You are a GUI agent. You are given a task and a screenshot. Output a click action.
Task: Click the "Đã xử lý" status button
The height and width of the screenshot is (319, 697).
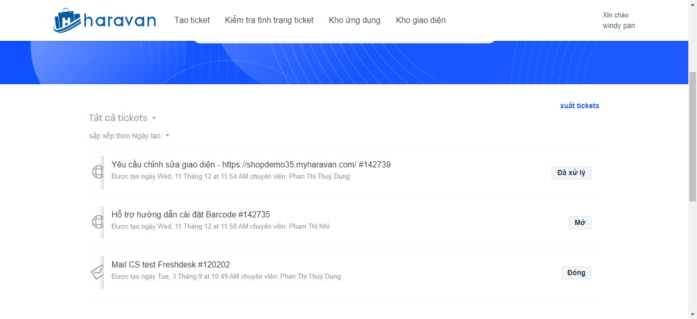click(571, 173)
